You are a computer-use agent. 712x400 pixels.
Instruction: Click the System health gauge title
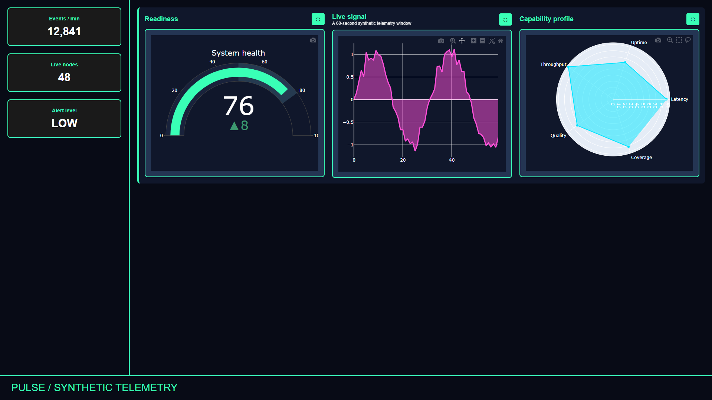(x=238, y=53)
